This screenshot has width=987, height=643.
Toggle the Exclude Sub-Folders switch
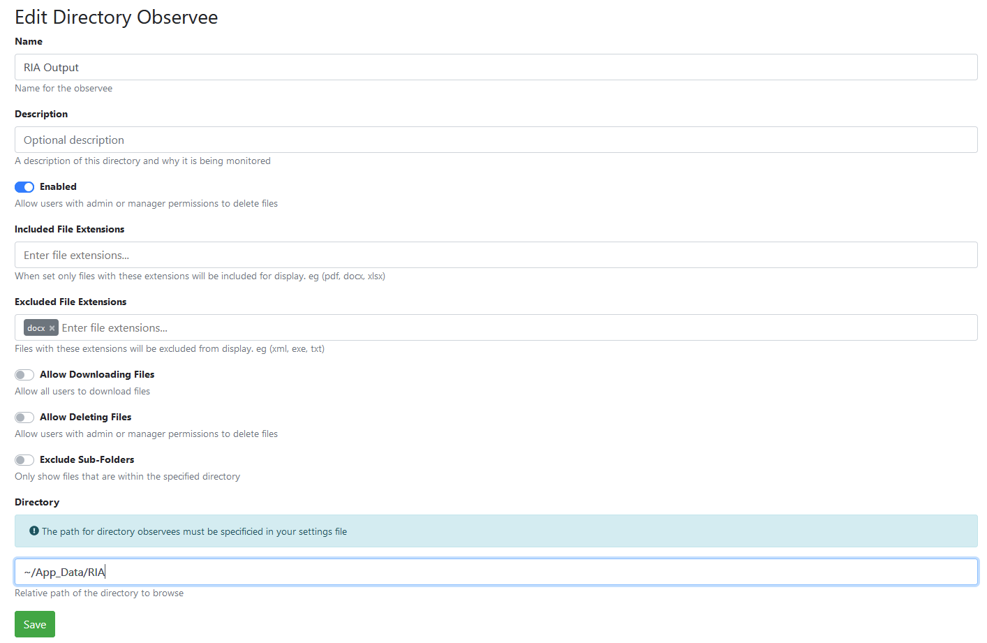coord(24,460)
